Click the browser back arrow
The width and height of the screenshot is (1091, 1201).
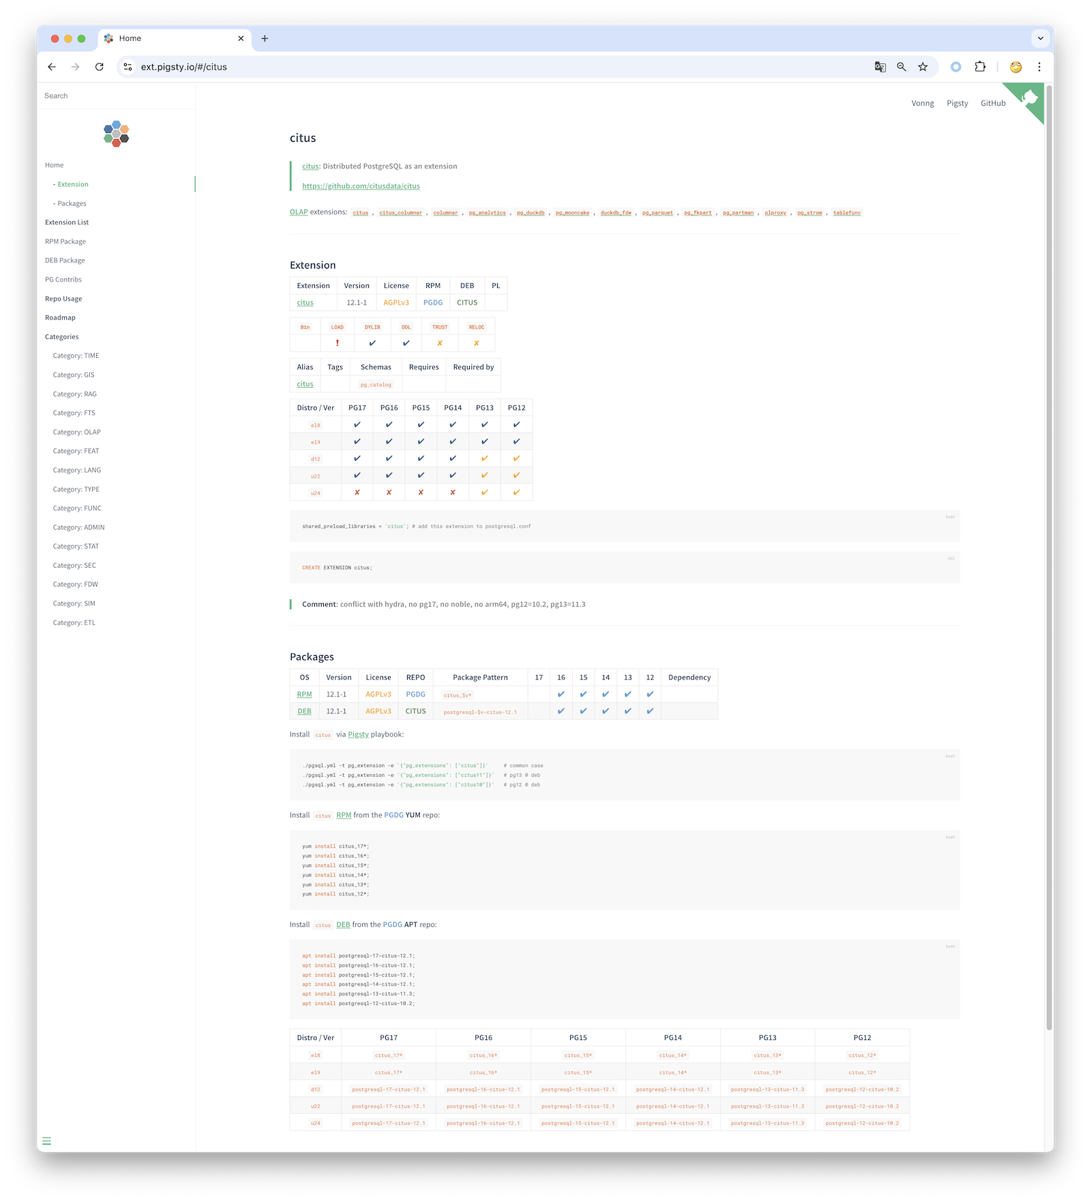(x=52, y=67)
